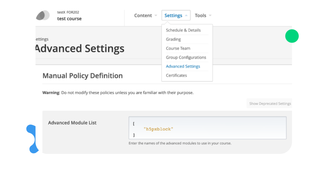Viewport: 314px width, 171px height.
Task: Click the Tools menu label
Action: click(x=201, y=16)
